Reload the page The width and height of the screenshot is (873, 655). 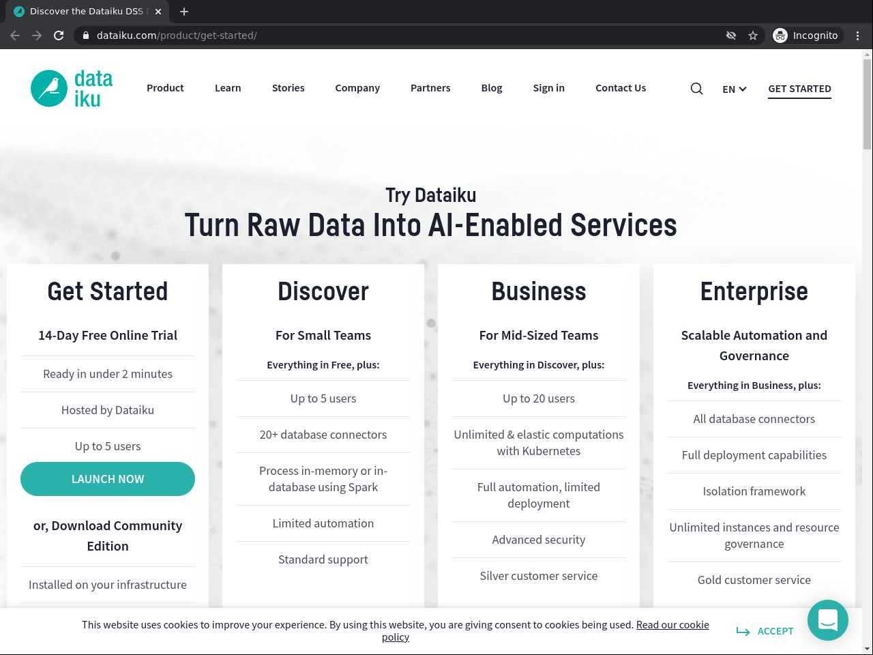(59, 35)
